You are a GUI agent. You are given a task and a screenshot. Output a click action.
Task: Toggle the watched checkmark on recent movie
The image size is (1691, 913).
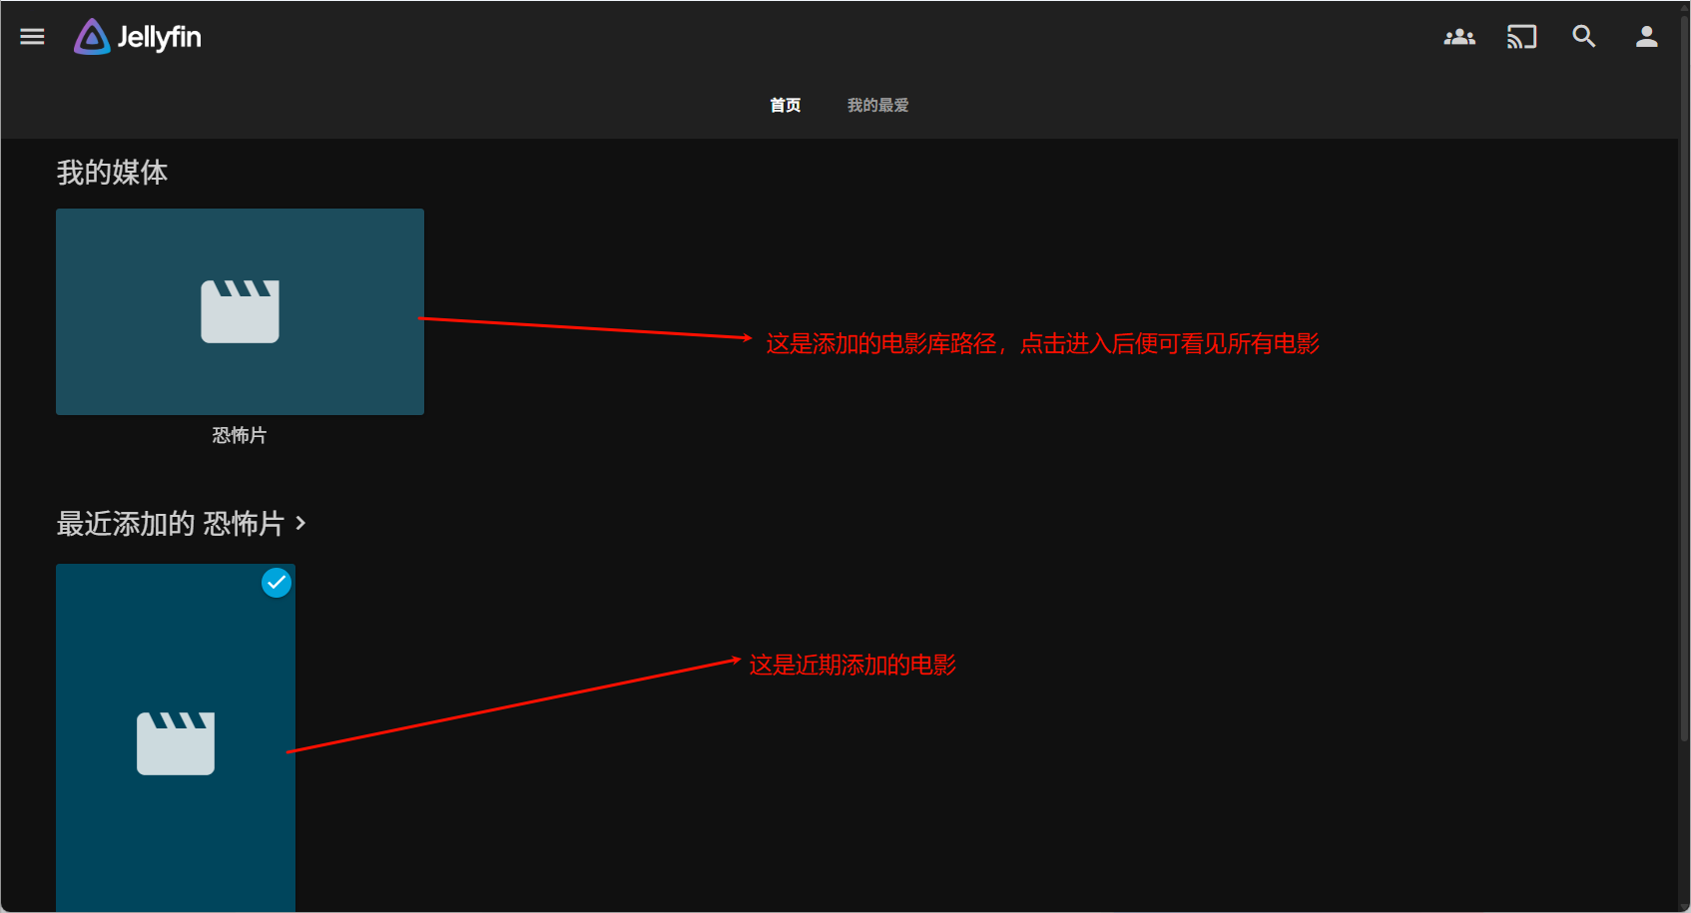(277, 583)
